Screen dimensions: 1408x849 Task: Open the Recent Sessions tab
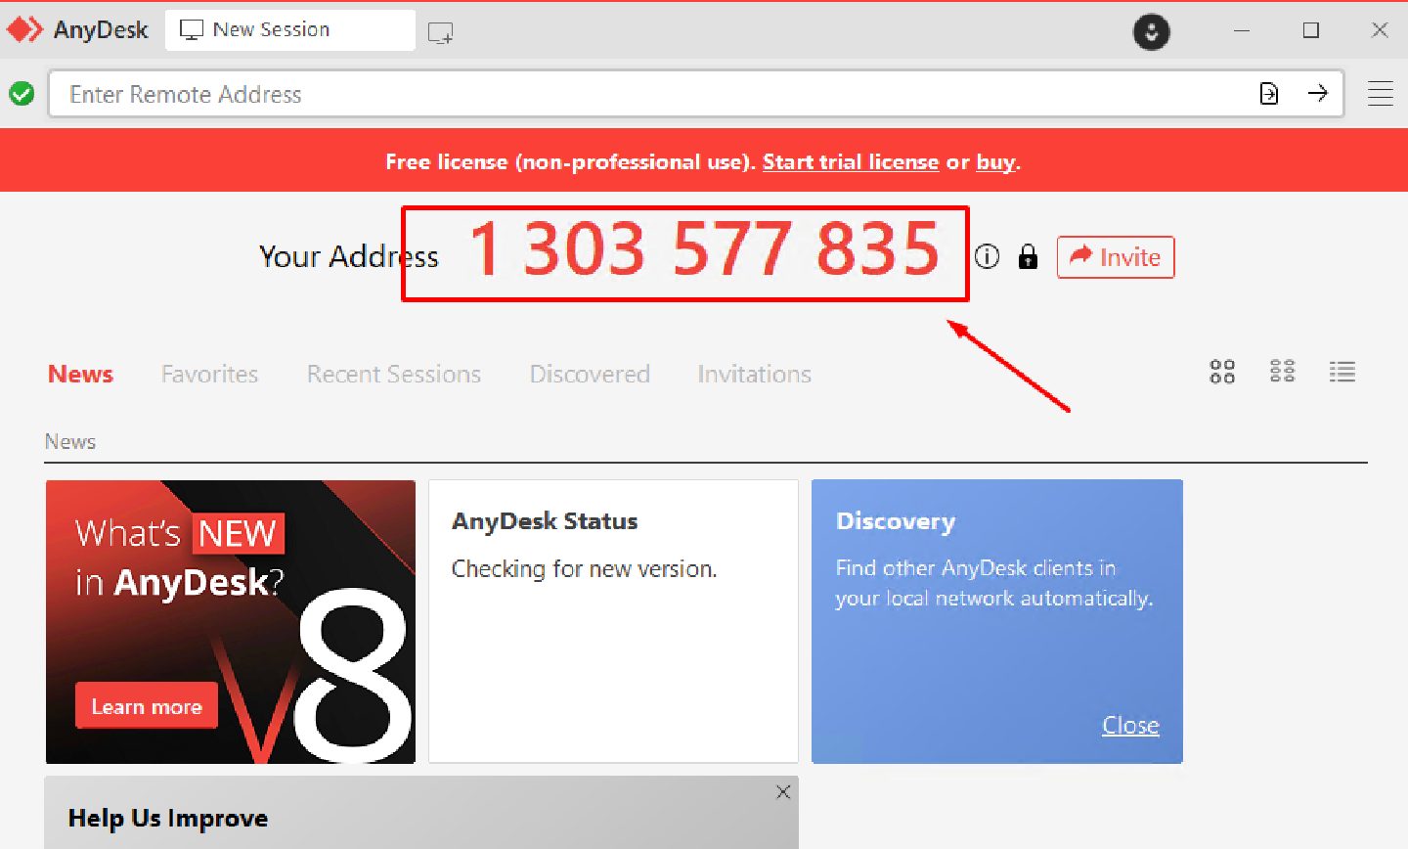(x=394, y=374)
